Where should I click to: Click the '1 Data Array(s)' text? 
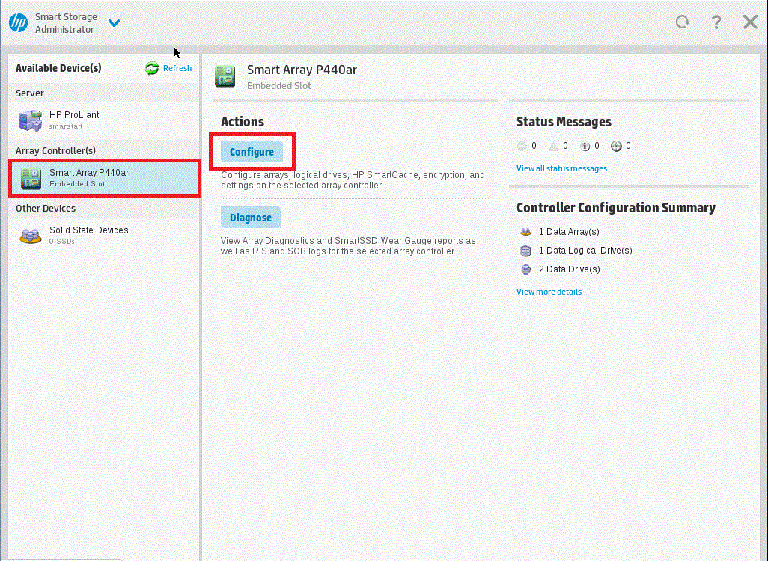[x=569, y=232]
